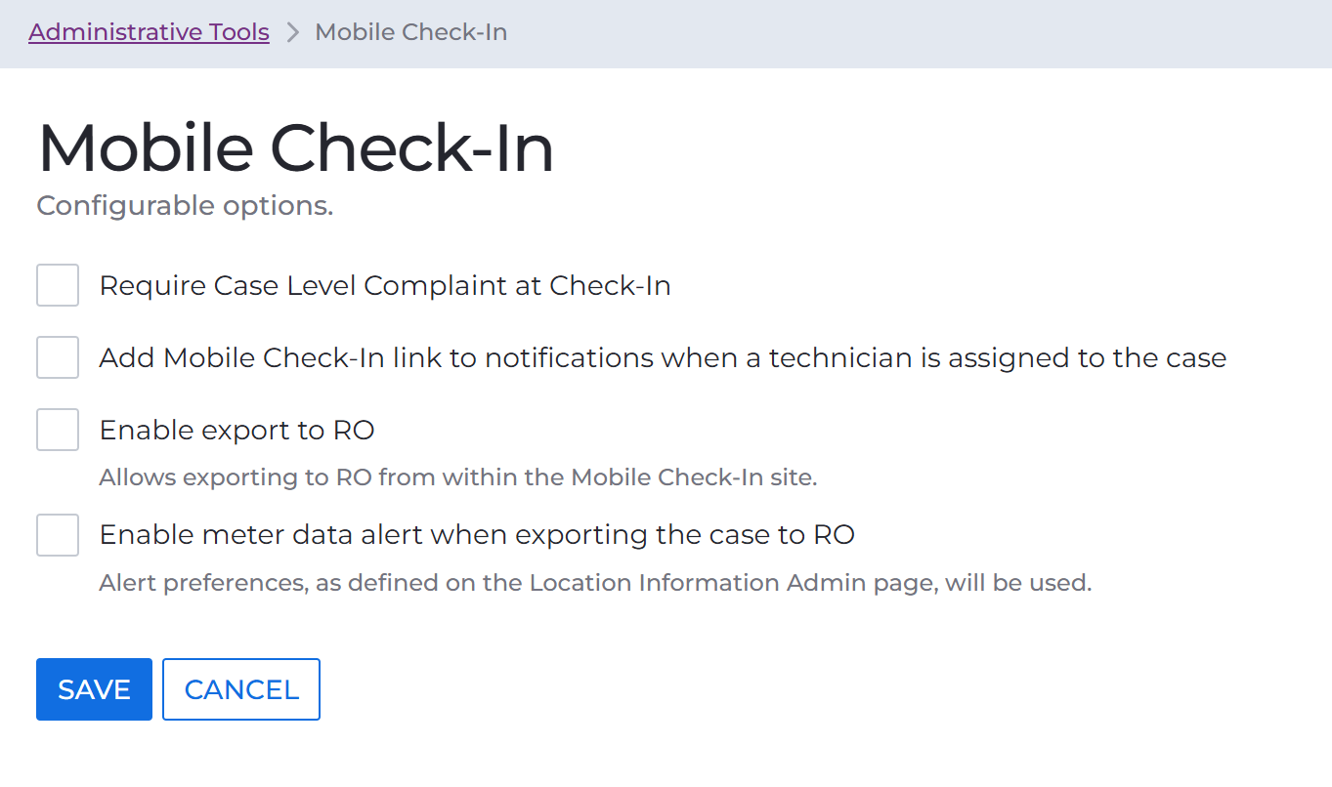Click the 'Configurable options.' subtitle text
This screenshot has height=787, width=1332.
tap(185, 206)
